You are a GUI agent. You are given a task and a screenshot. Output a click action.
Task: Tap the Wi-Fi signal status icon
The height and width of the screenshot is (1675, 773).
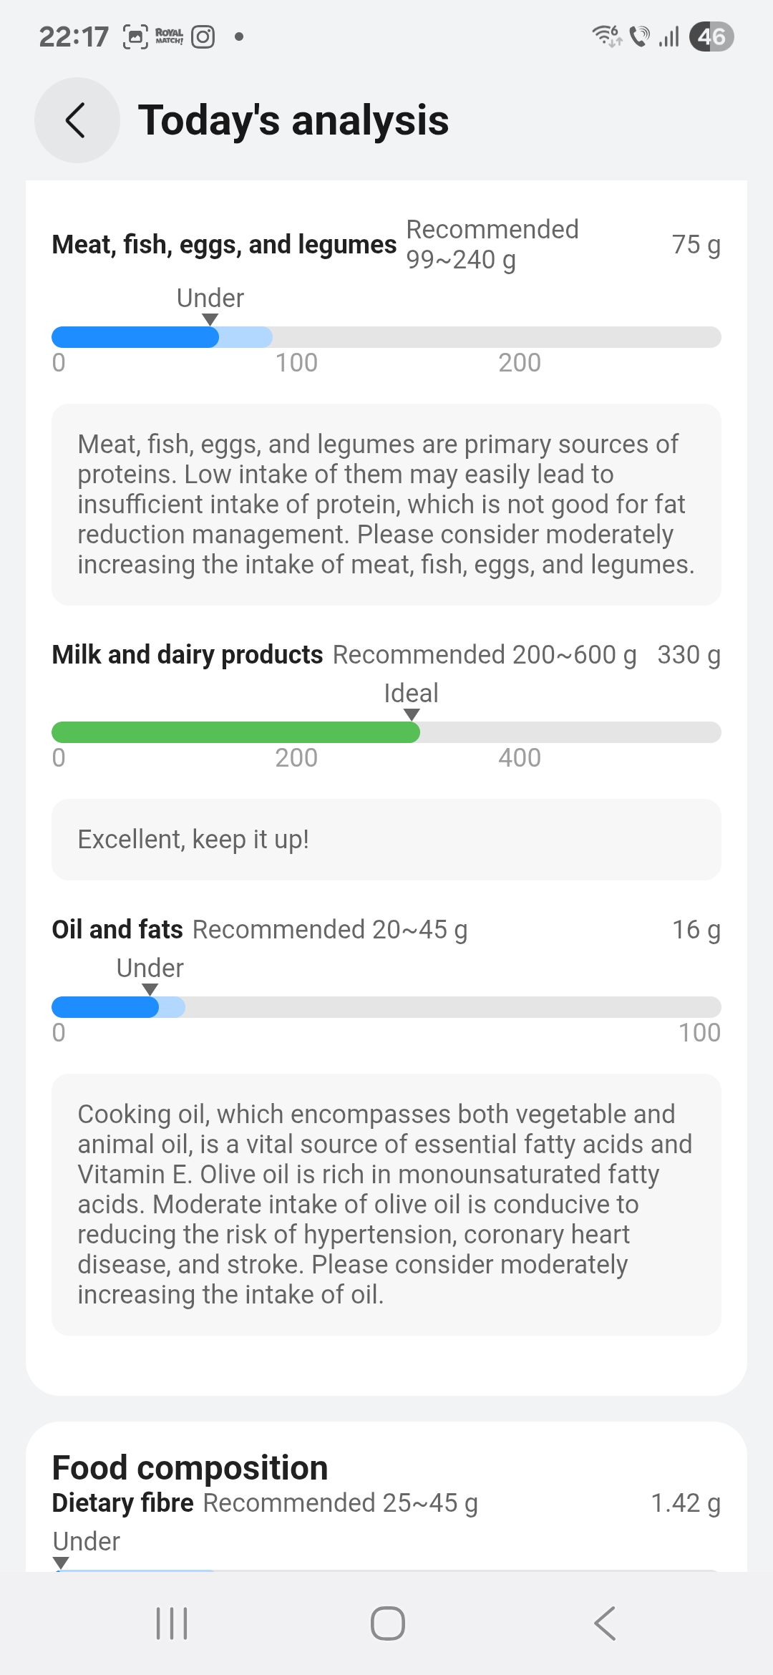click(606, 36)
